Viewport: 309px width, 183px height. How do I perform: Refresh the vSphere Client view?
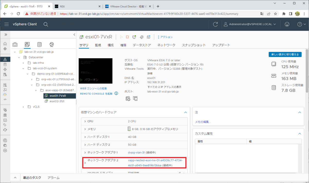215,24
